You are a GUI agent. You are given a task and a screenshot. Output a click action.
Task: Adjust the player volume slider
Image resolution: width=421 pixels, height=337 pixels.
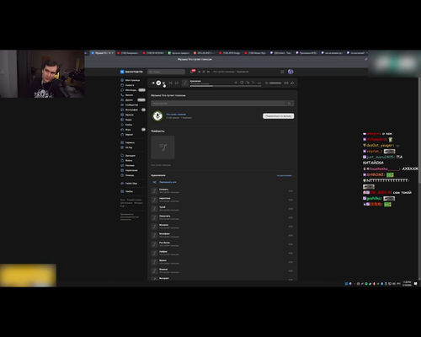(x=275, y=83)
